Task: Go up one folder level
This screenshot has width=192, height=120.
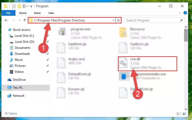Action: tap(25, 20)
